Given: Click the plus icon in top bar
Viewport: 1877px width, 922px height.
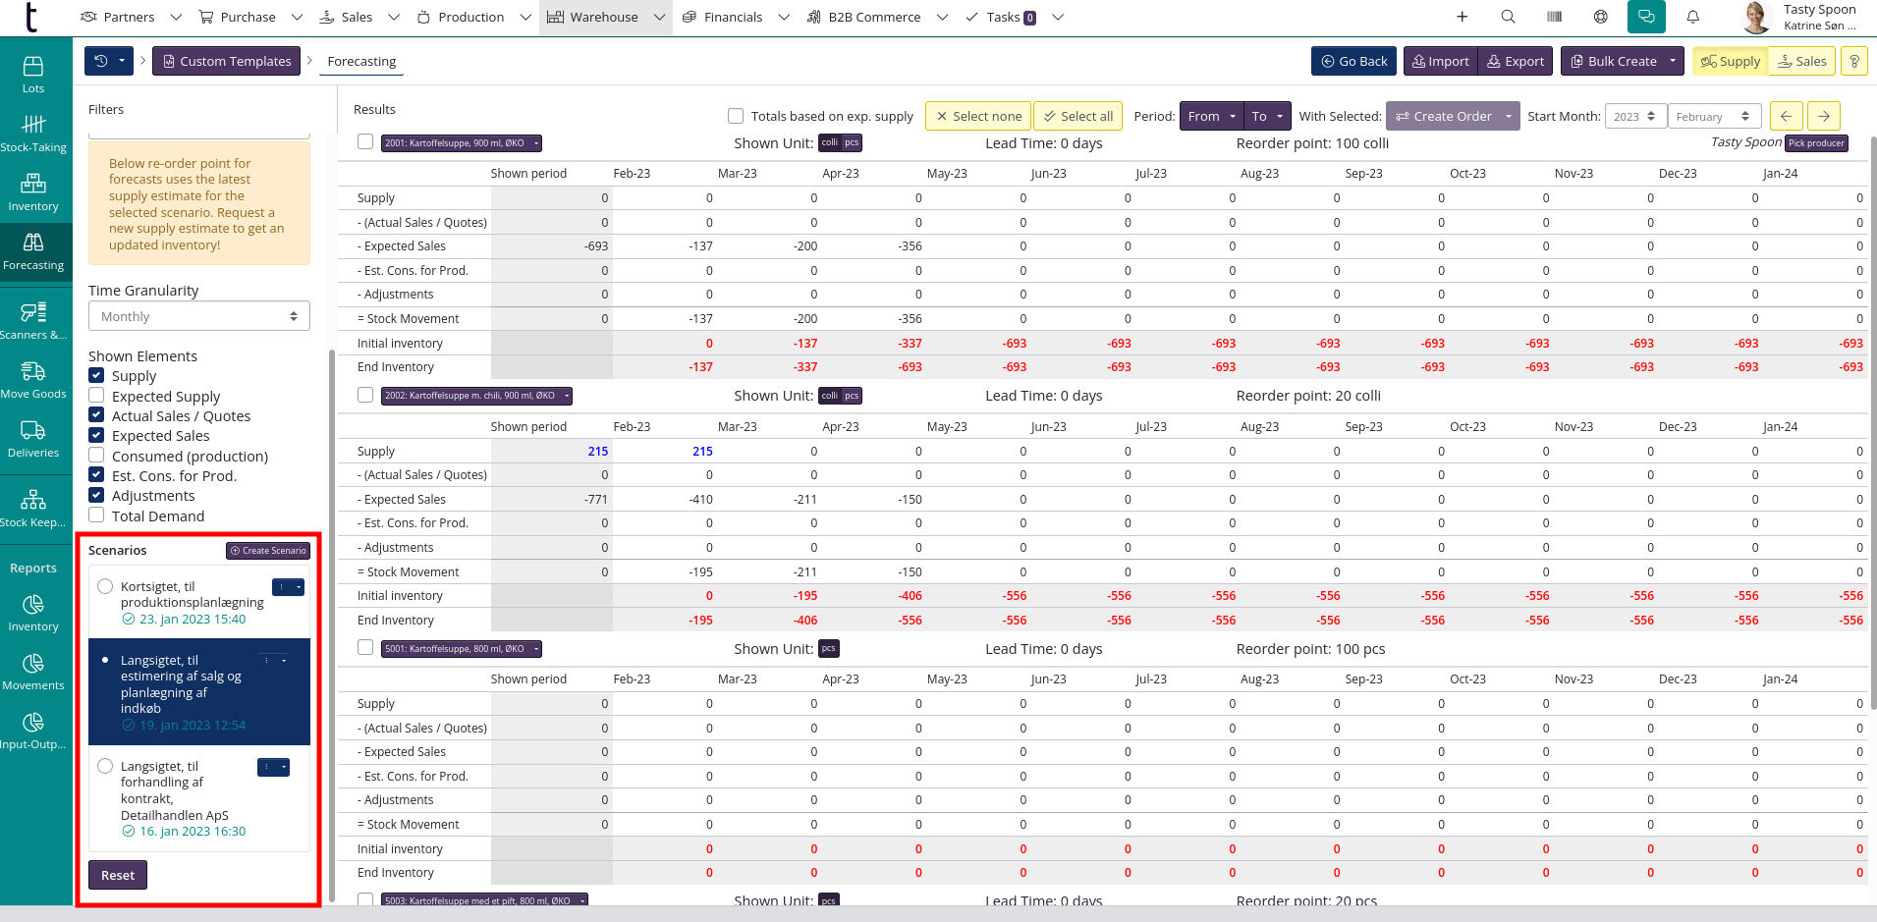Looking at the screenshot, I should [1462, 17].
